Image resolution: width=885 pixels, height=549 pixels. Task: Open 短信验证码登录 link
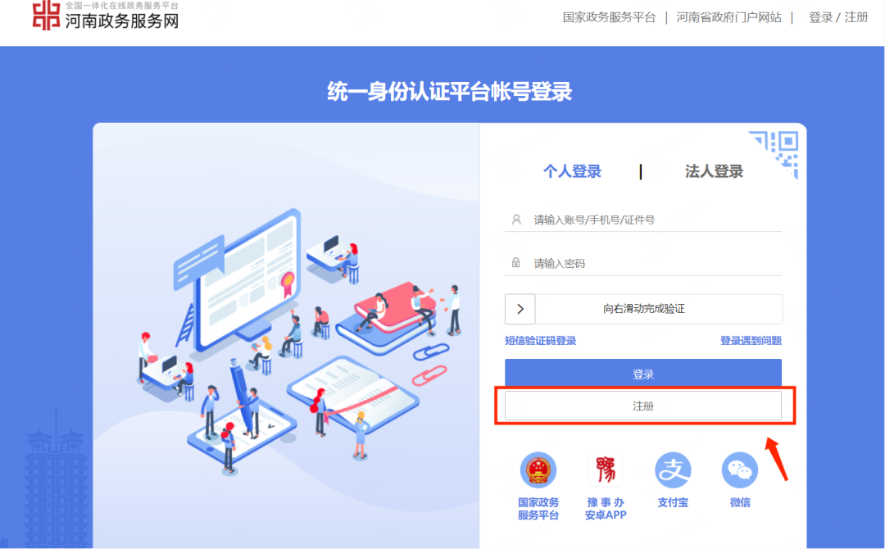(x=540, y=341)
